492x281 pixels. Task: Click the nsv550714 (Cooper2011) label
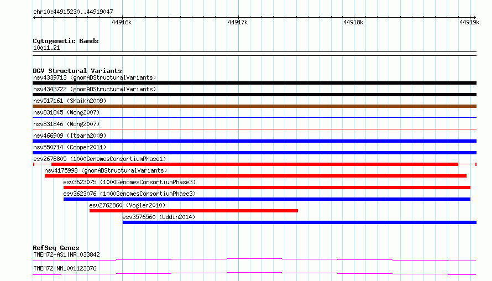point(70,147)
